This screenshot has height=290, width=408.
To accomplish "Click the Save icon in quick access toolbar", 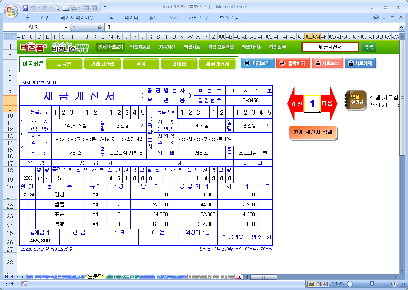I will coord(25,7).
